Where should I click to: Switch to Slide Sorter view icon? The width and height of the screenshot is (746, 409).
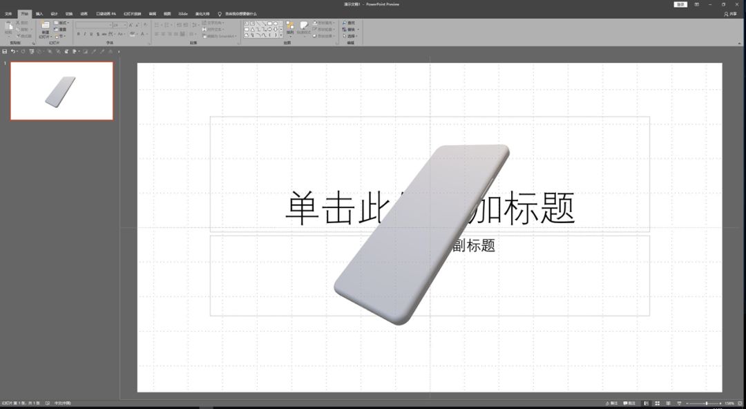(657, 403)
